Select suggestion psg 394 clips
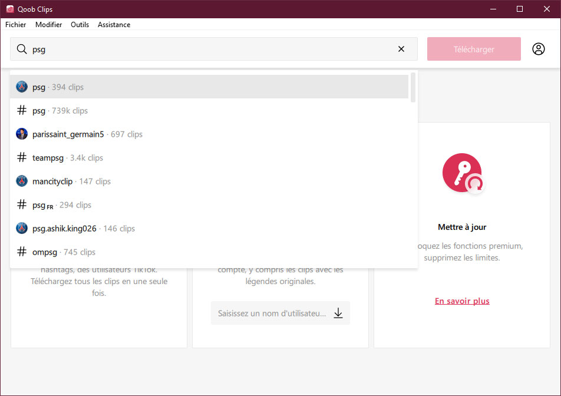This screenshot has height=396, width=561. point(209,87)
